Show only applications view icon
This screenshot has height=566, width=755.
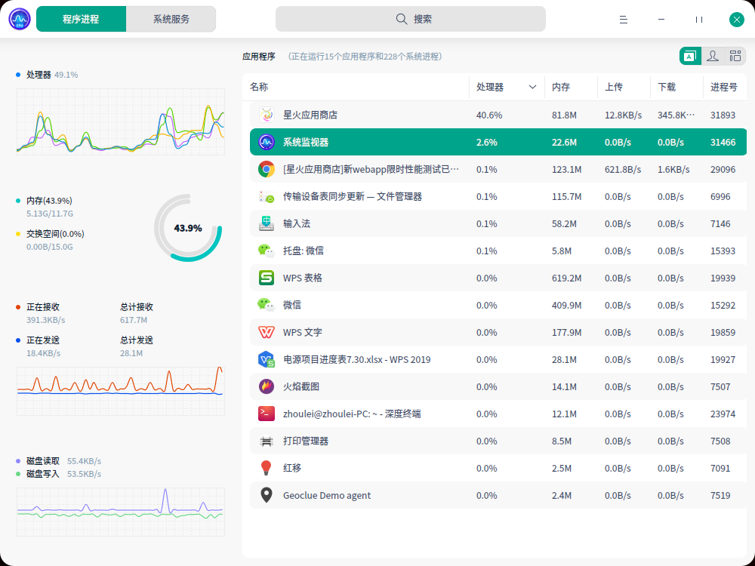690,57
